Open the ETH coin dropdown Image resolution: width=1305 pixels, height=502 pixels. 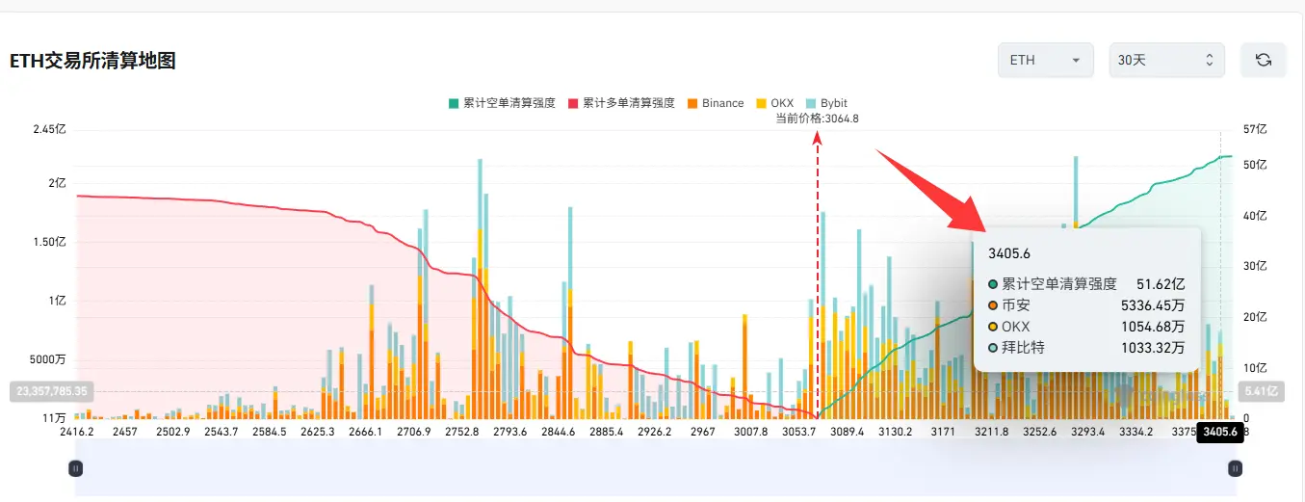coord(1045,60)
